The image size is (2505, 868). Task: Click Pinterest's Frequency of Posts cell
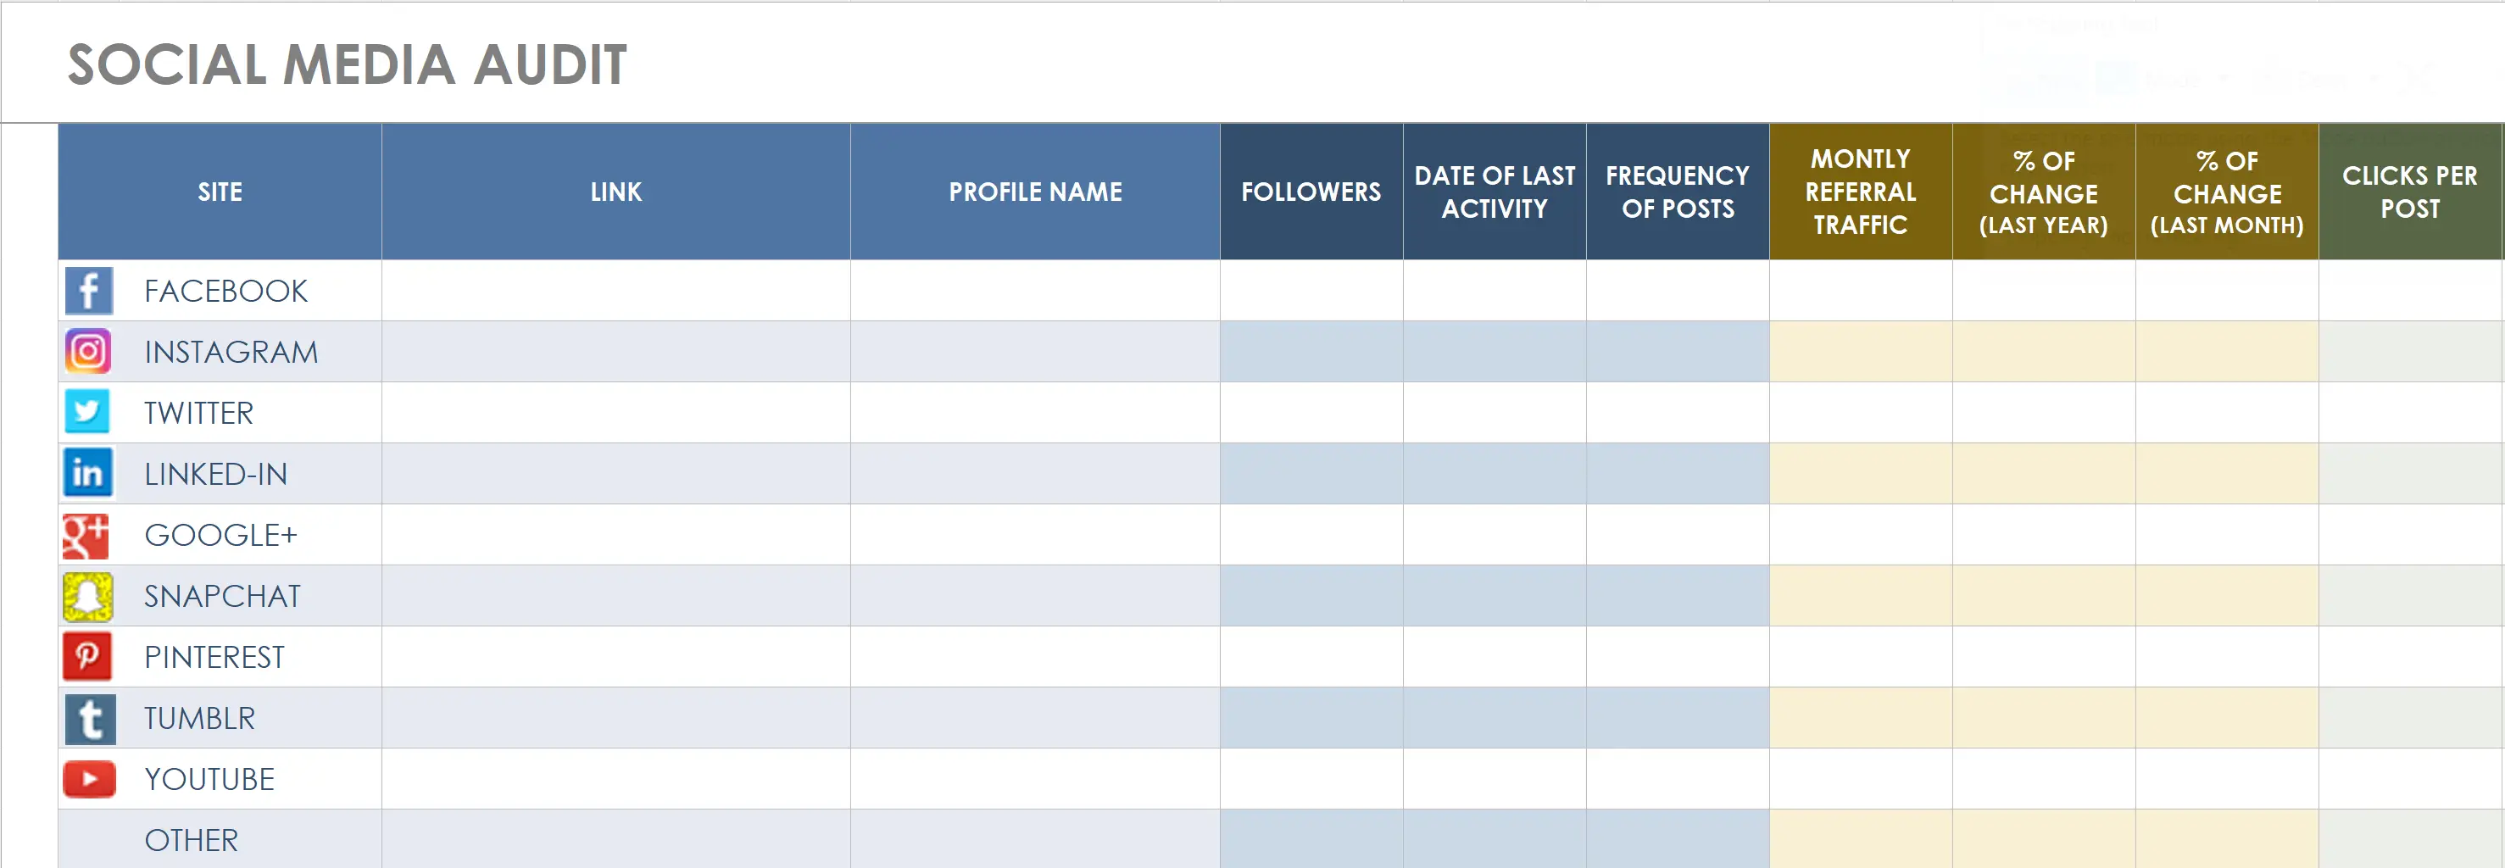(1677, 656)
